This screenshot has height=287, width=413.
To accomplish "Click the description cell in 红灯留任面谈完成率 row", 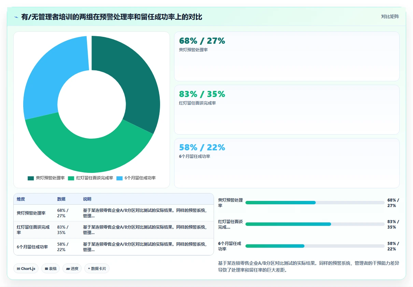I will [147, 230].
